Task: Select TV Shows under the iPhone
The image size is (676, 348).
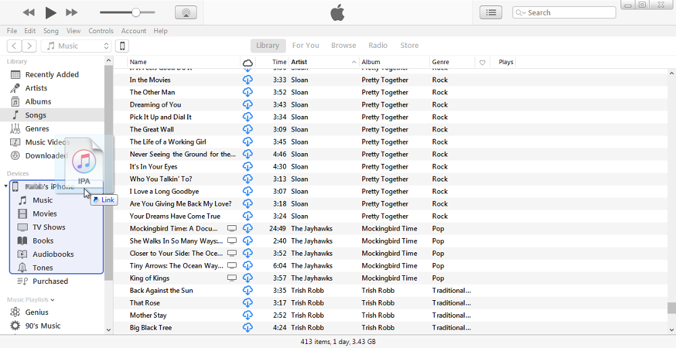Action: tap(49, 227)
